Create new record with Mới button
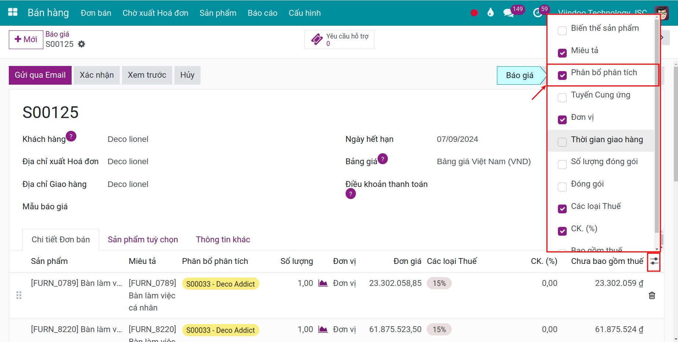Image resolution: width=678 pixels, height=342 pixels. (x=26, y=40)
